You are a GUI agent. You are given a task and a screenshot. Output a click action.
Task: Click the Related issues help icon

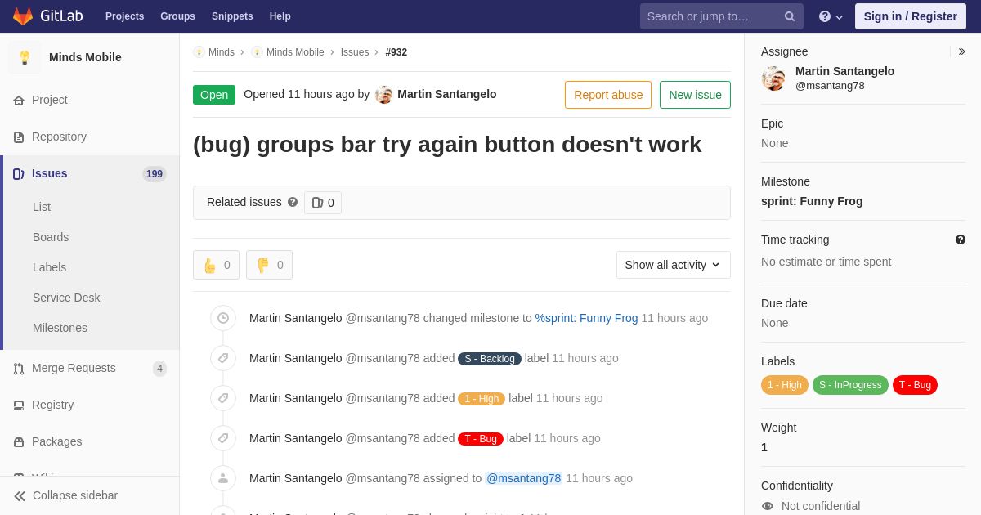[x=293, y=202]
